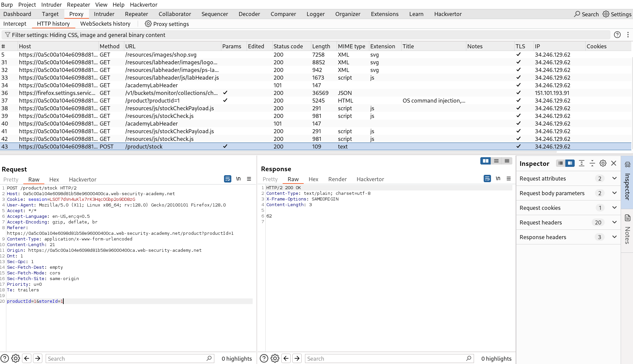Click Request search magnifier icon
Viewport: 633px width, 364px height.
(x=209, y=358)
